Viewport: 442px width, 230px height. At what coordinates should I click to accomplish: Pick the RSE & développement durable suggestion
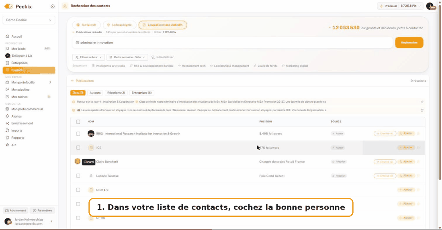pyautogui.click(x=151, y=66)
